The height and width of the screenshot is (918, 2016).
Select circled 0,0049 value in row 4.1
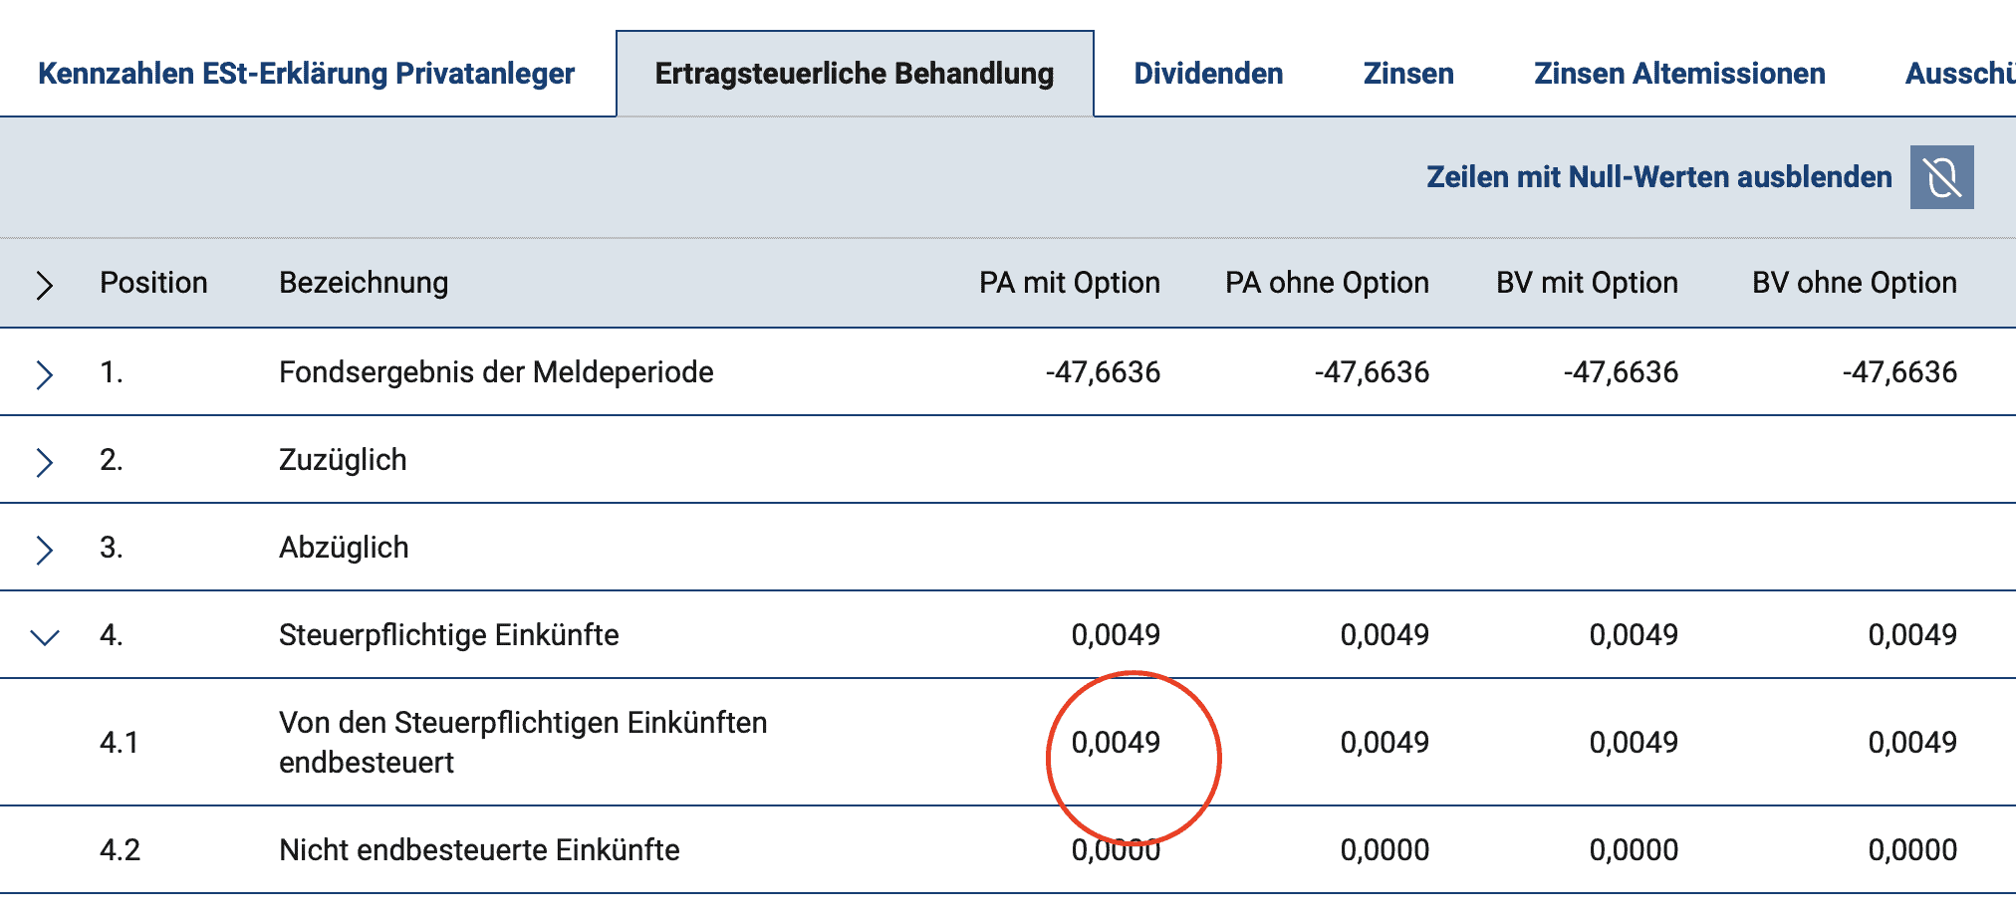click(x=1116, y=743)
